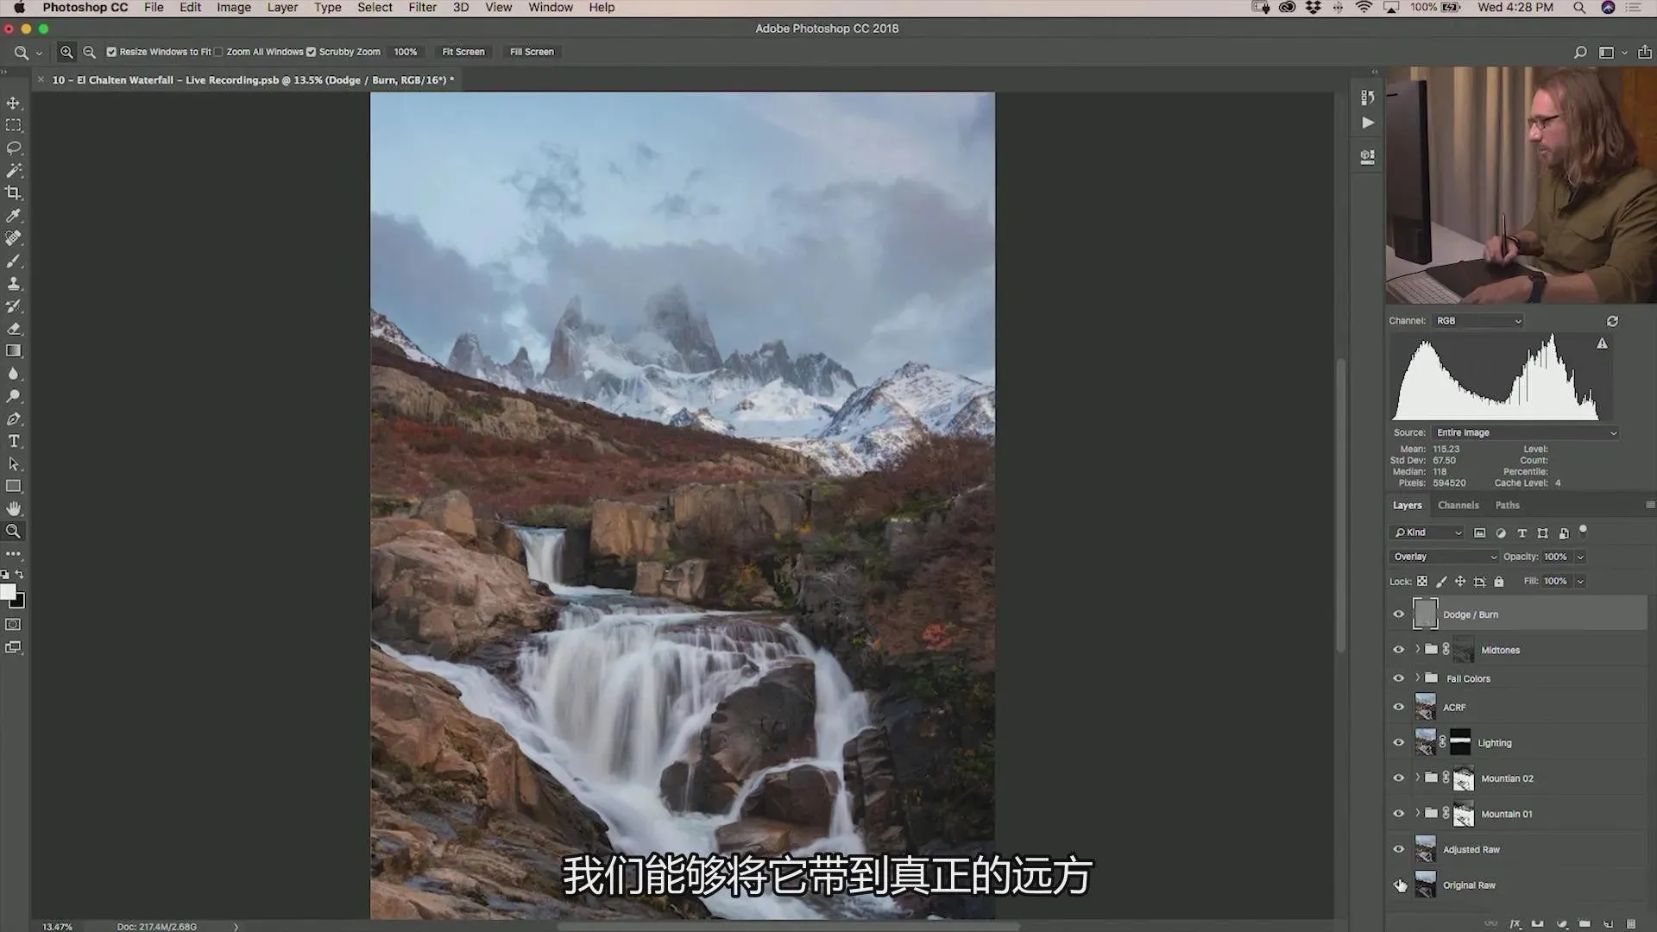The height and width of the screenshot is (932, 1657).
Task: Click the Eyedropper tool
Action: pos(14,216)
